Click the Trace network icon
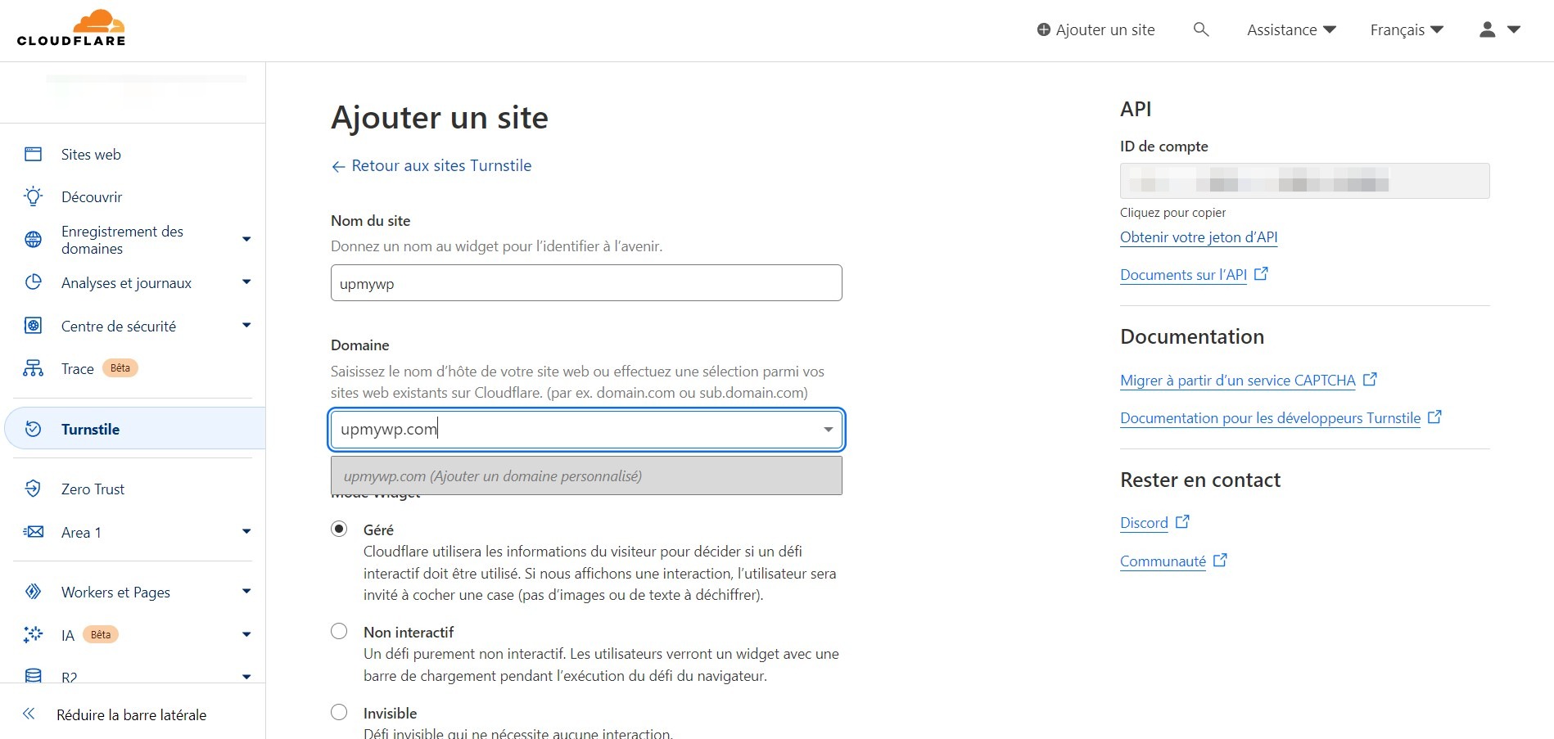Screen dimensions: 1554x739 point(33,368)
